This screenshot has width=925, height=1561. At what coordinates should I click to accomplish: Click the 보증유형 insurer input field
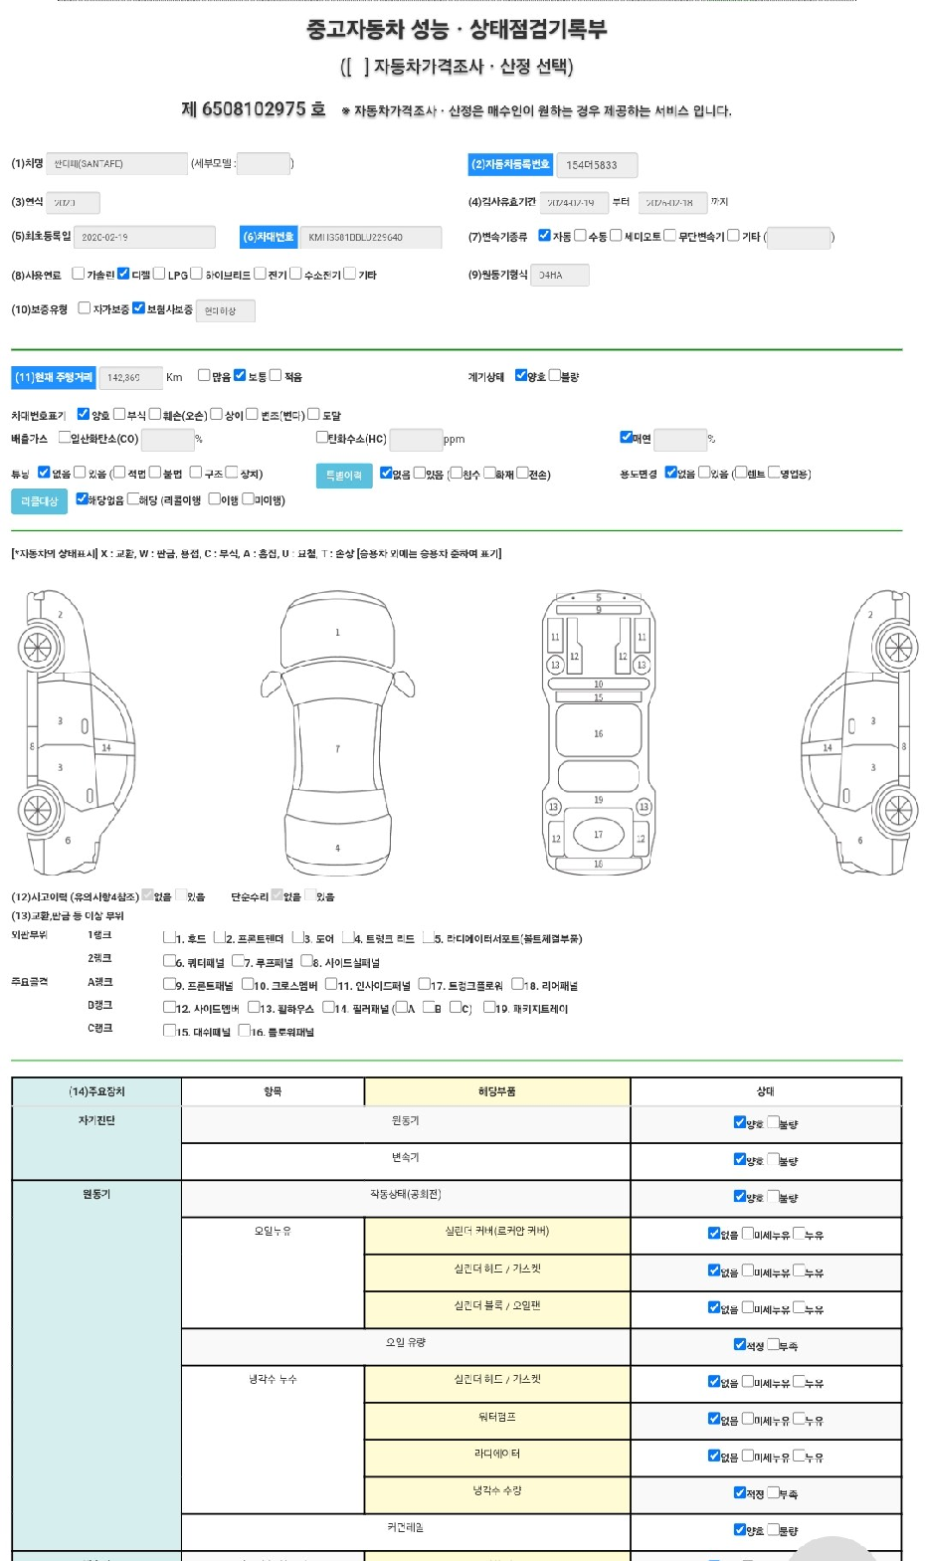point(226,310)
